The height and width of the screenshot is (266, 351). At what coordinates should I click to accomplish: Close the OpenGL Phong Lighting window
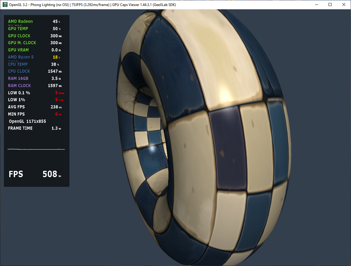[344, 4]
